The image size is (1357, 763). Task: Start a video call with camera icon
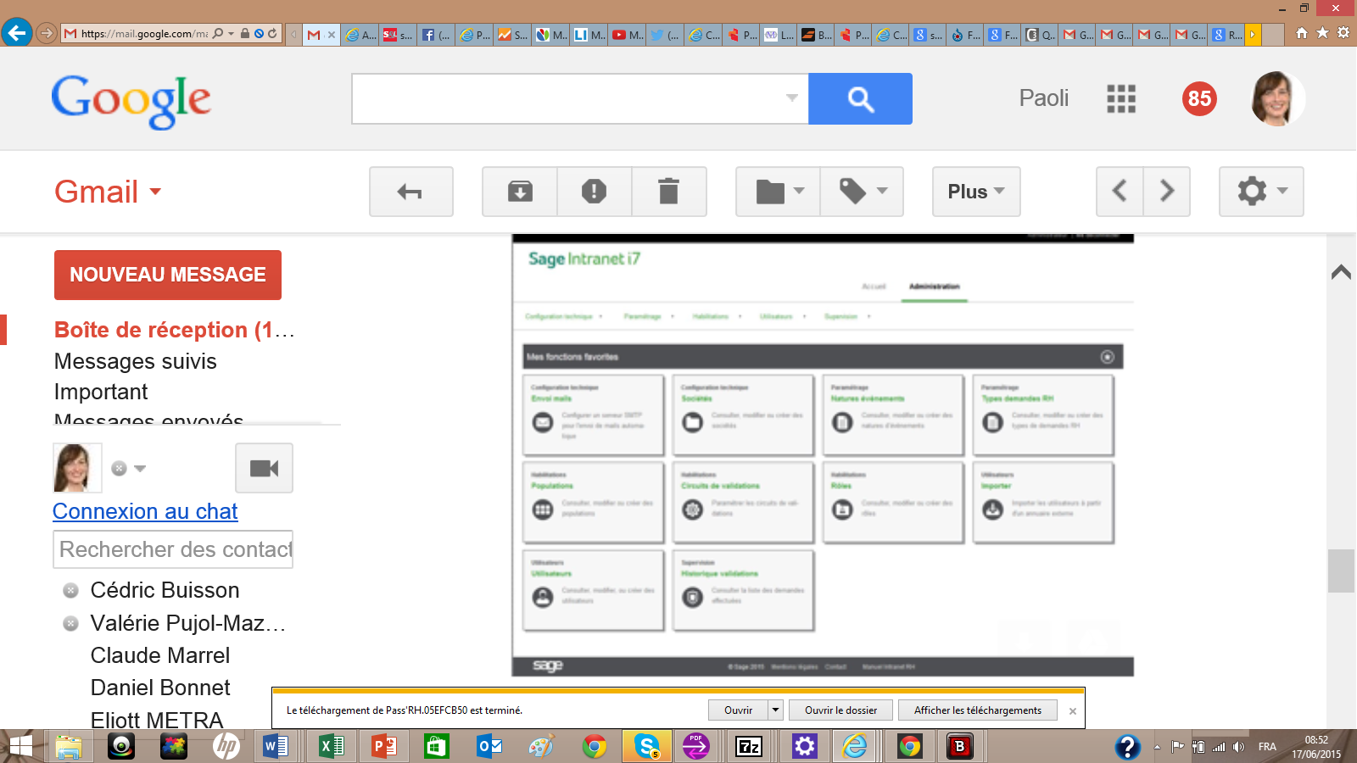click(x=264, y=468)
